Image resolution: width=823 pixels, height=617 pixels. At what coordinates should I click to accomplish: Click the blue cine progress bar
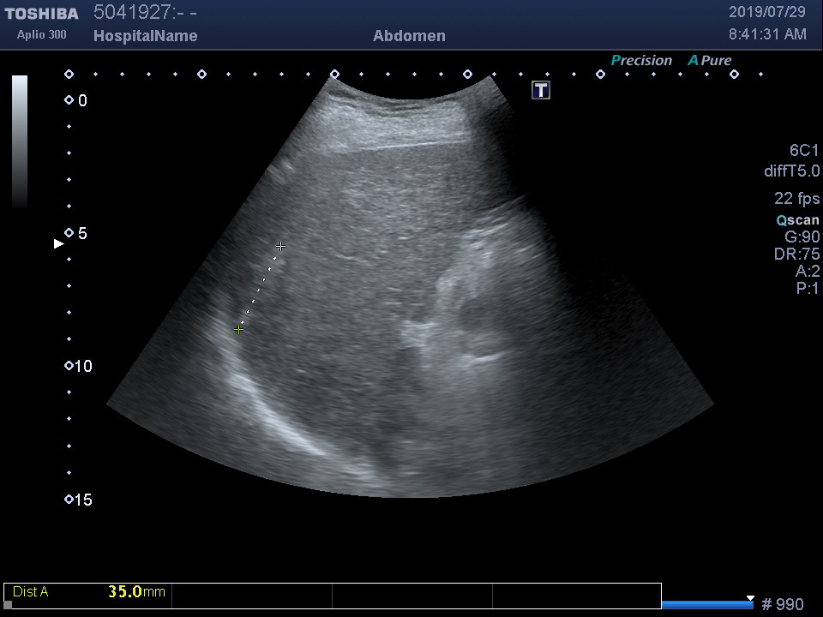pyautogui.click(x=707, y=605)
